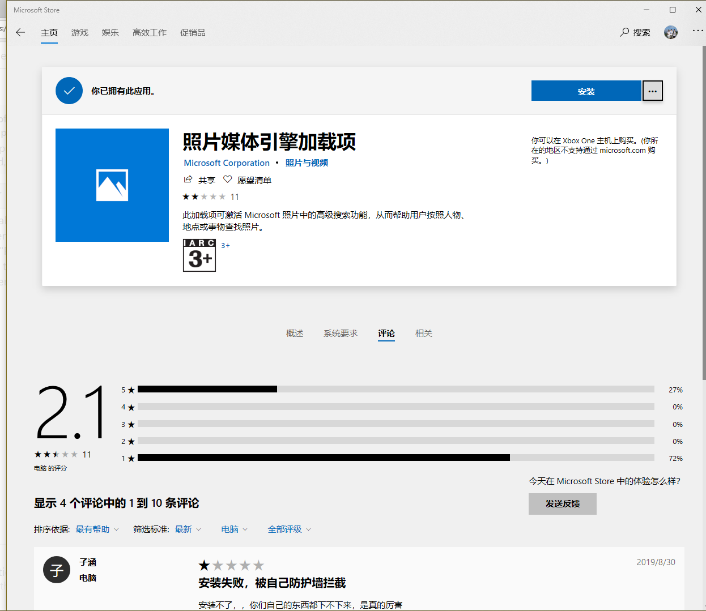Open the 娱乐 tab
This screenshot has height=611, width=706.
point(110,33)
